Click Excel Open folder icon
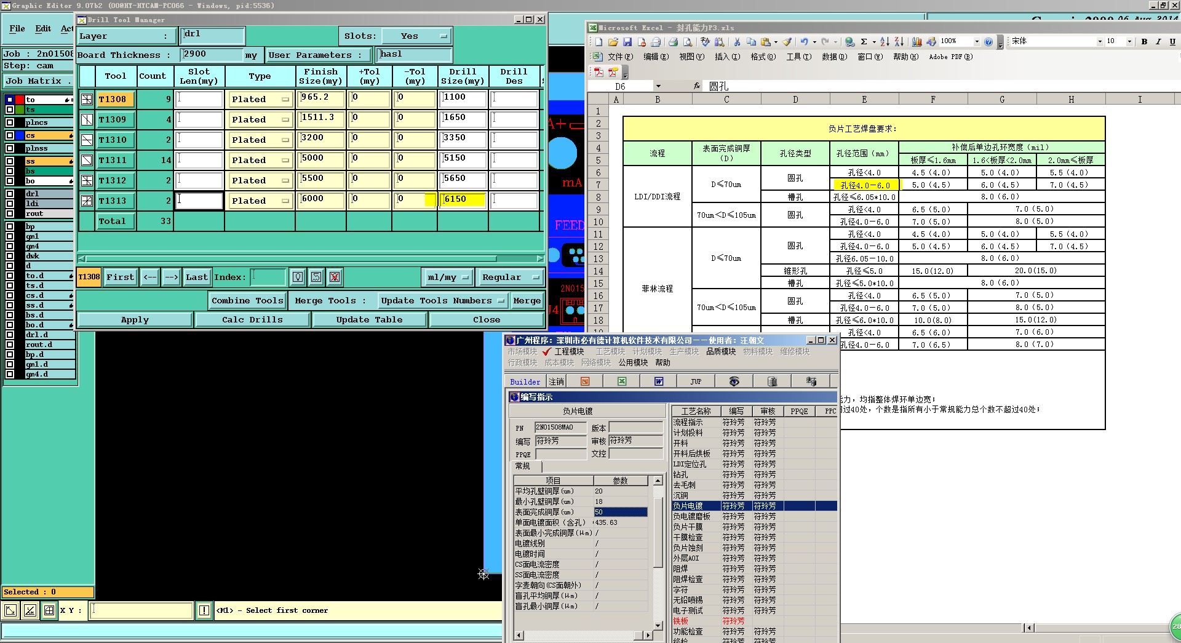Screen dimensions: 1181x643 click(x=613, y=42)
